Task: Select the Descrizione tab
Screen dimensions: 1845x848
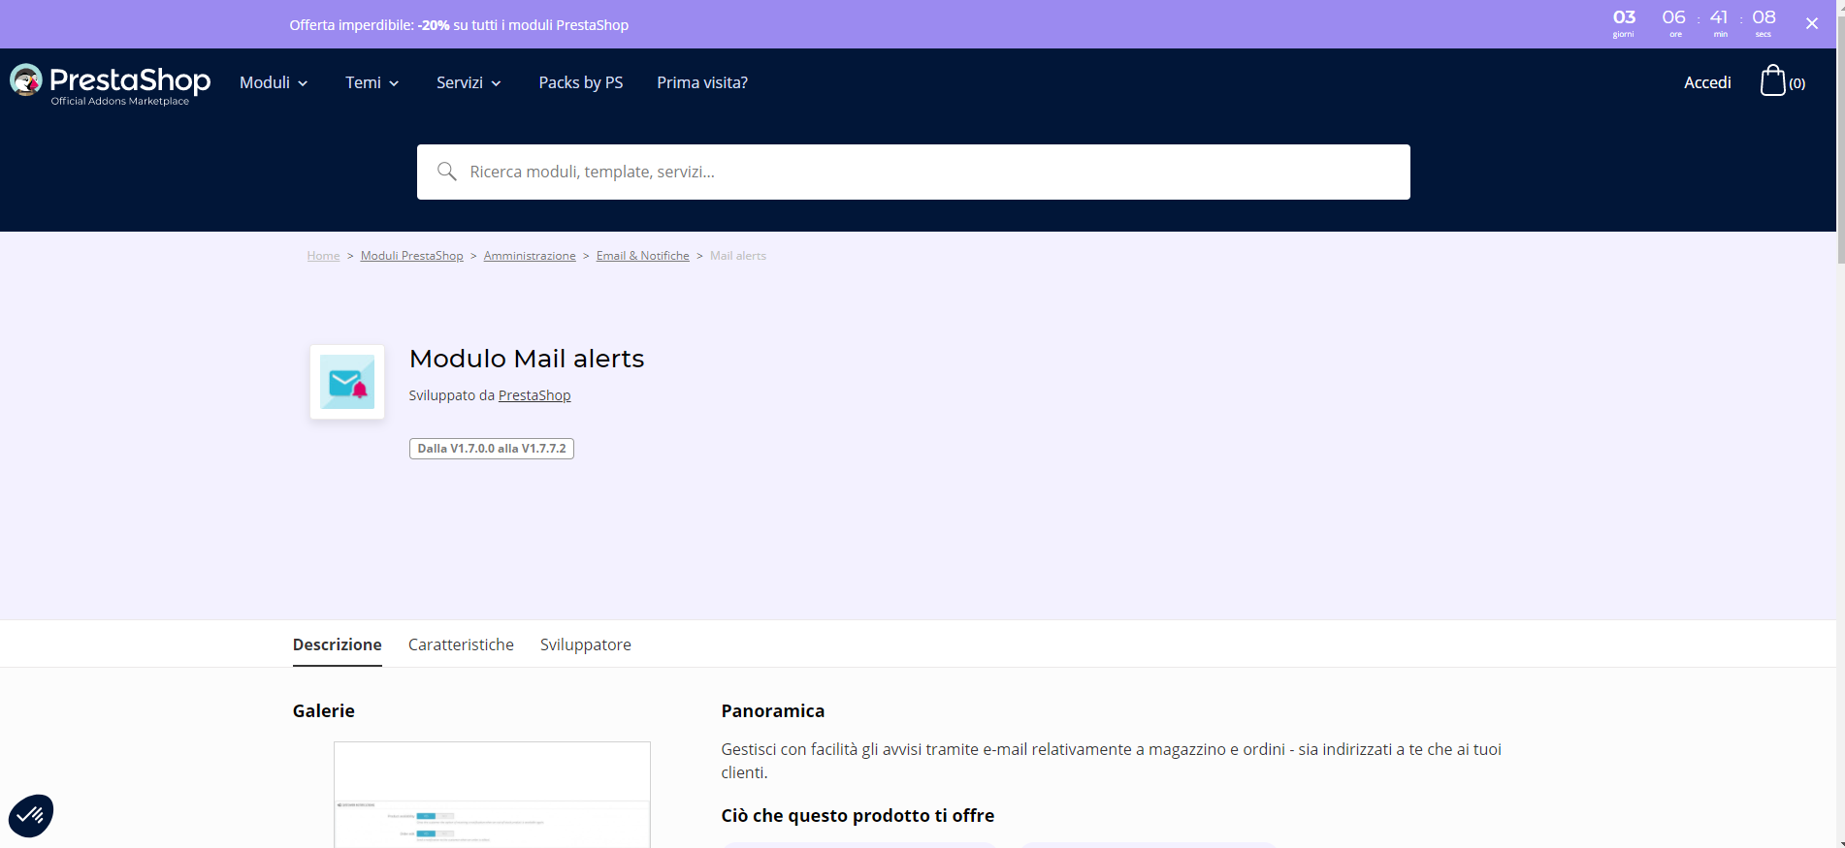Action: [338, 644]
